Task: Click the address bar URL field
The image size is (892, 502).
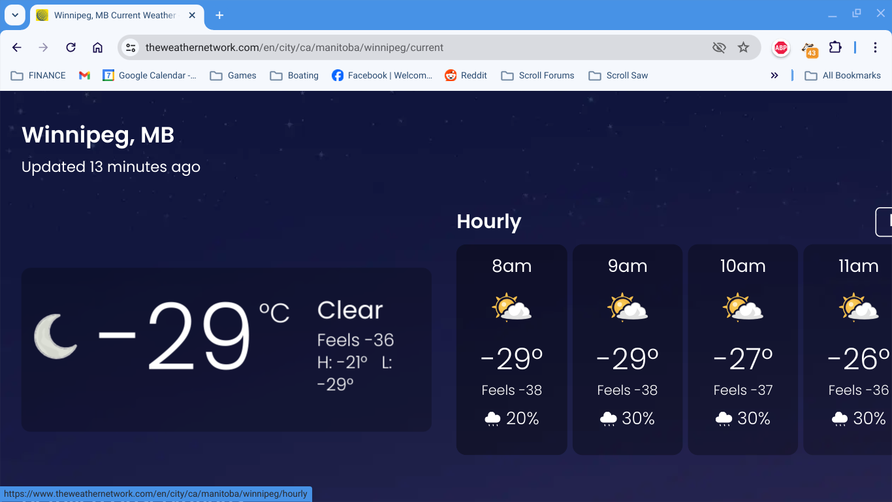Action: [418, 48]
